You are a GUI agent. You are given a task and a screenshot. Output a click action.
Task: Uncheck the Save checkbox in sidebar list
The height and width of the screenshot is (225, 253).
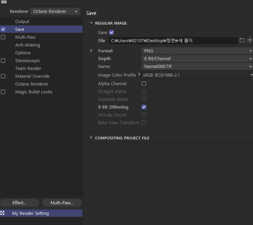(x=3, y=29)
